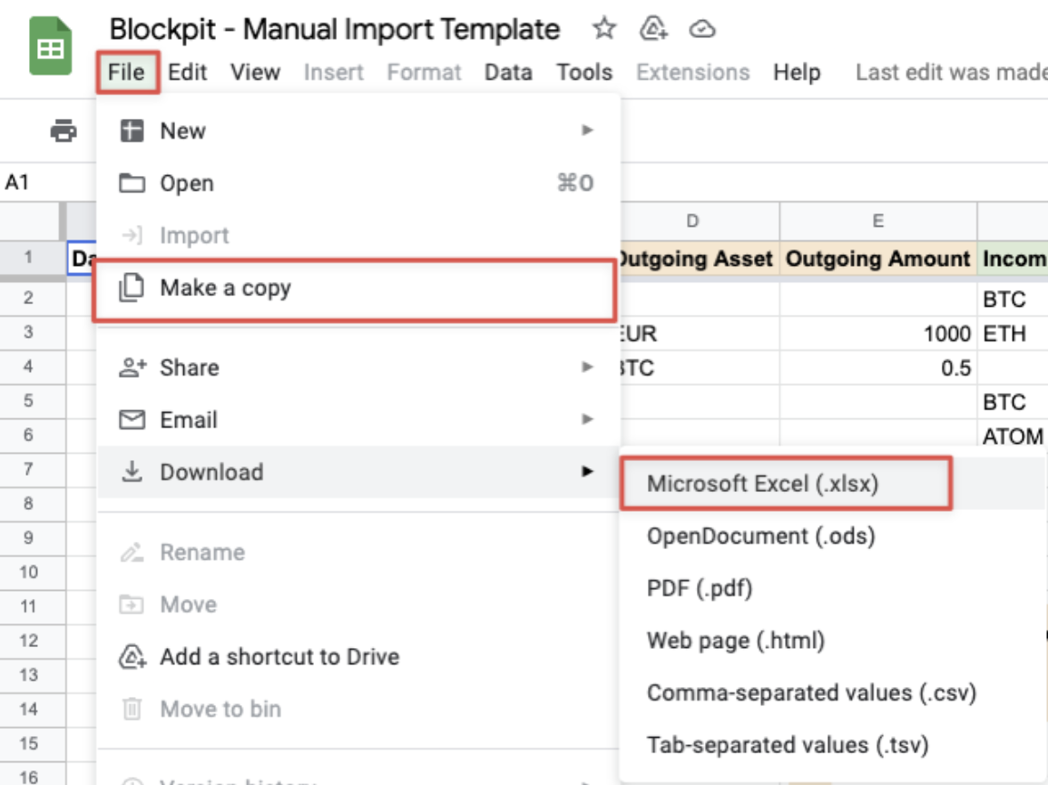Screen dimensions: 1048x785
Task: Download as PDF (.pdf)
Action: [x=834, y=588]
